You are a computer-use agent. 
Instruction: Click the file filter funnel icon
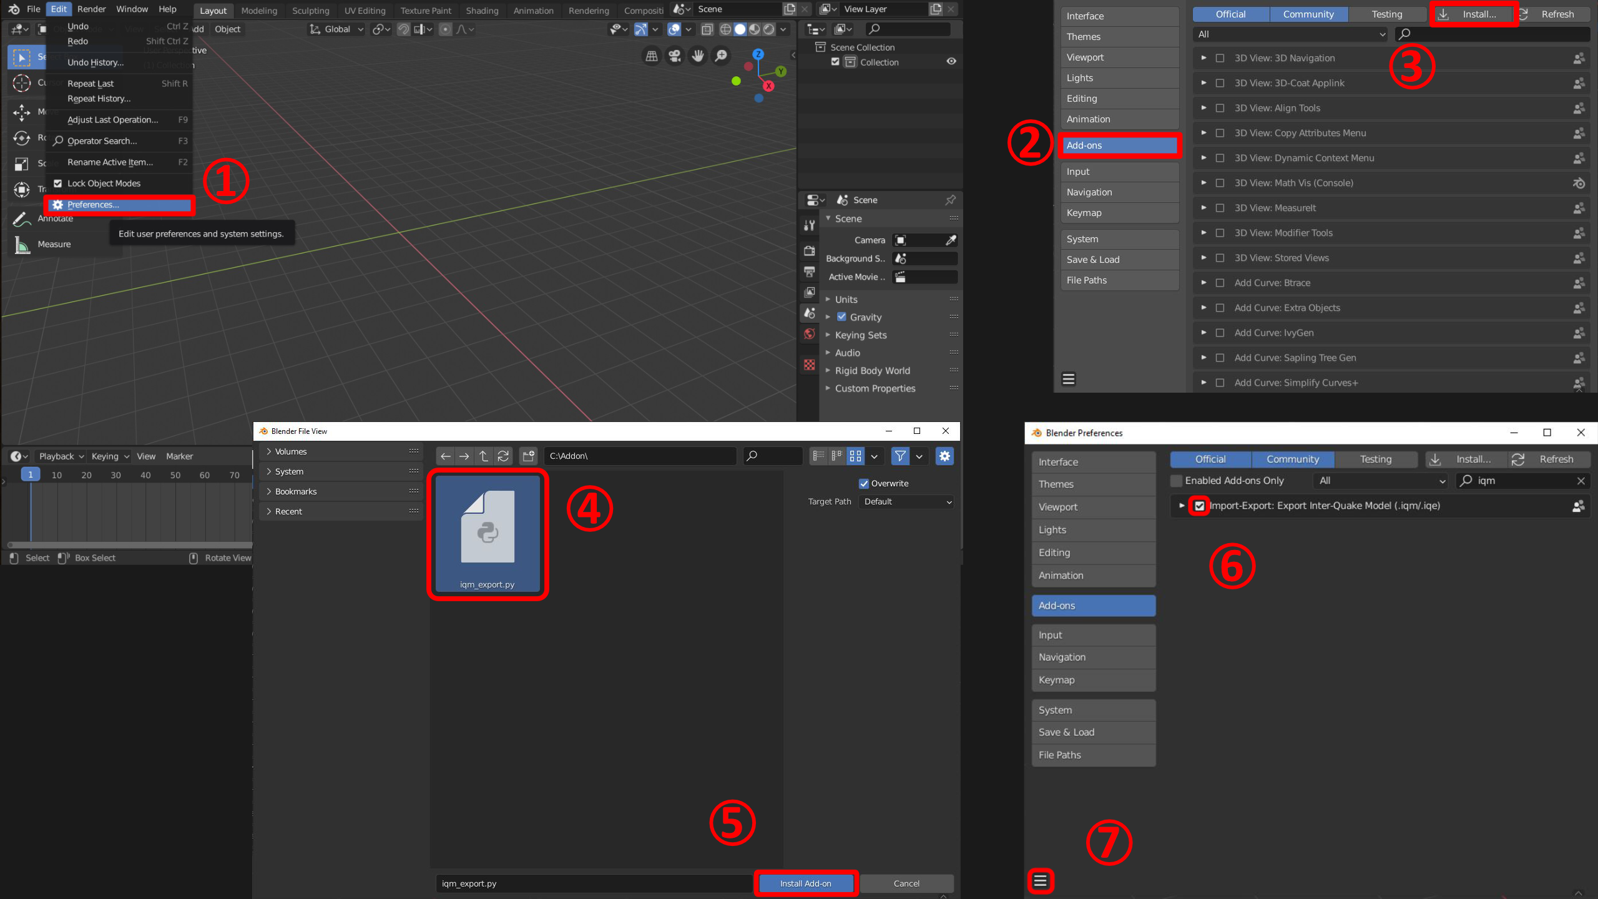[x=900, y=456]
